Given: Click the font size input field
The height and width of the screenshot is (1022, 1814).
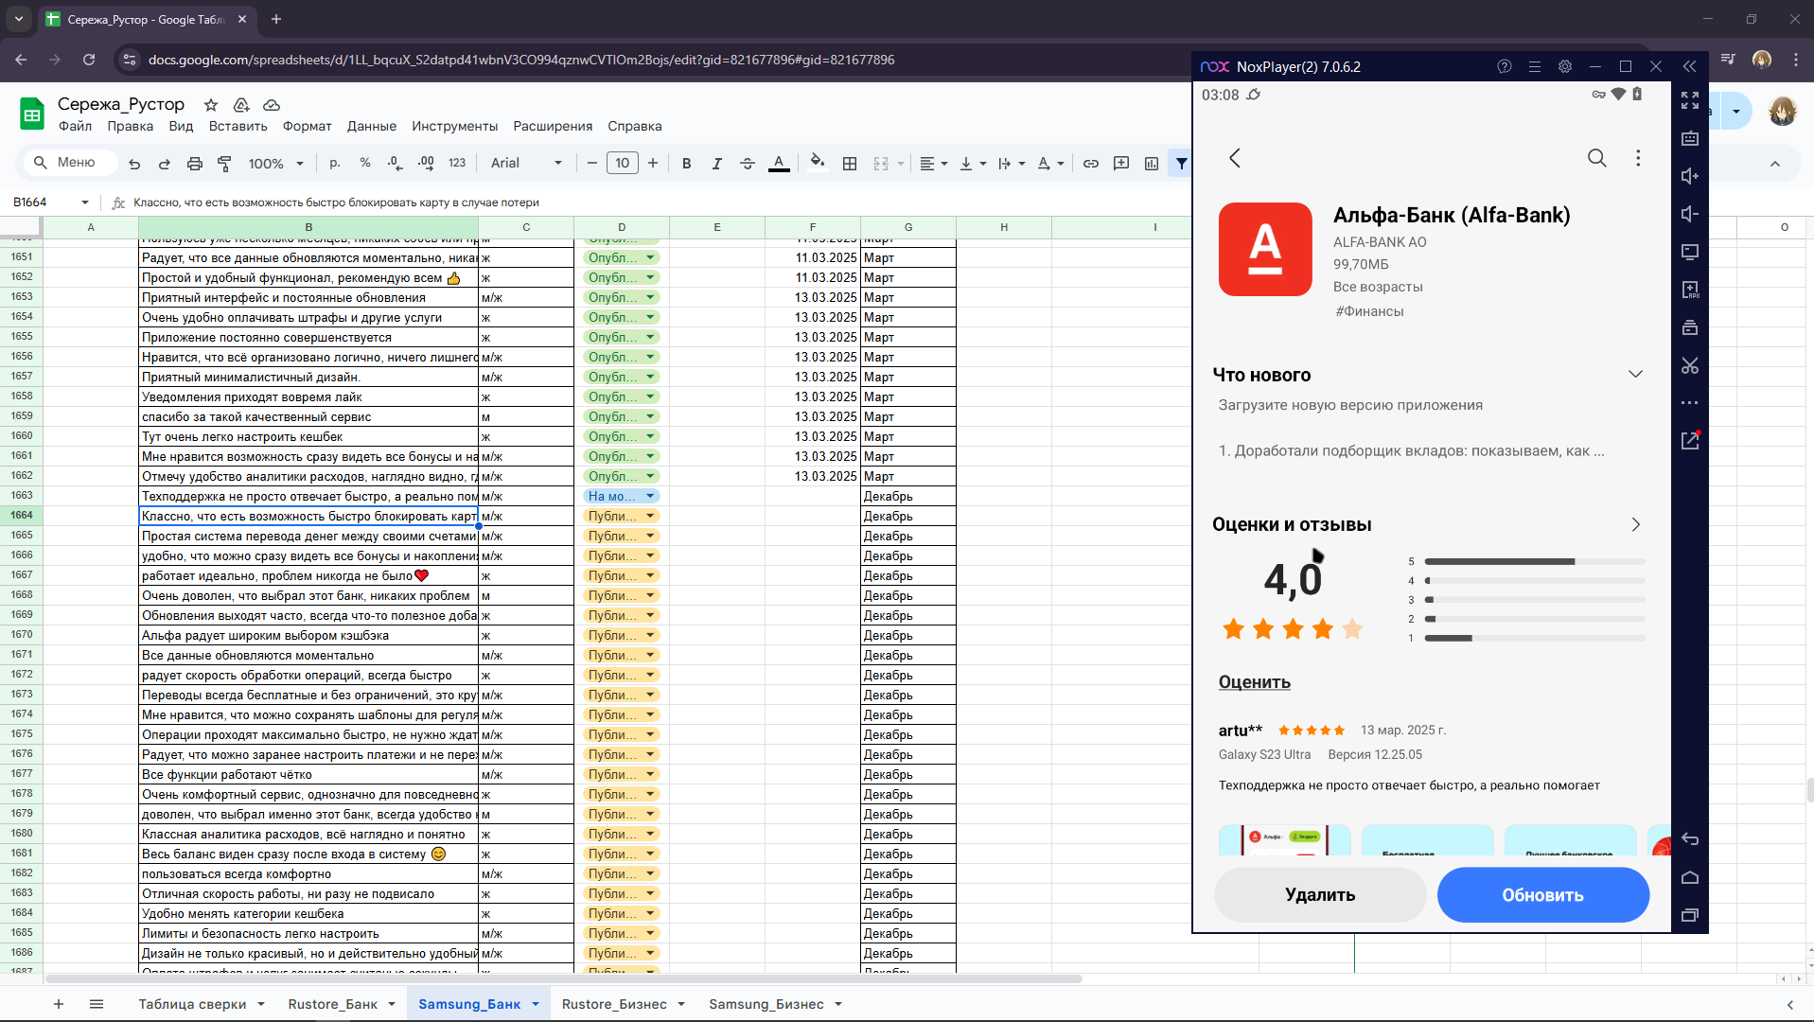Looking at the screenshot, I should point(622,164).
